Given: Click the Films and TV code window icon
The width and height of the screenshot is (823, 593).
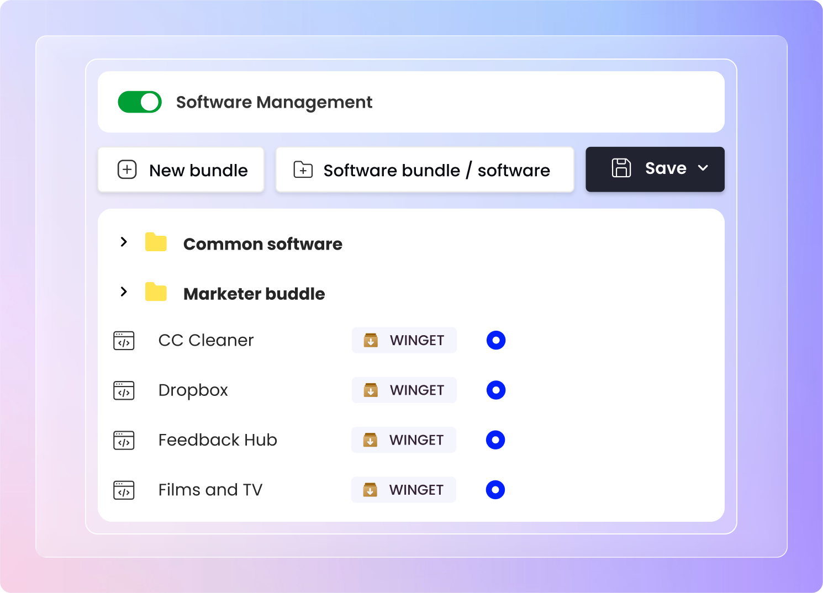Looking at the screenshot, I should (124, 490).
